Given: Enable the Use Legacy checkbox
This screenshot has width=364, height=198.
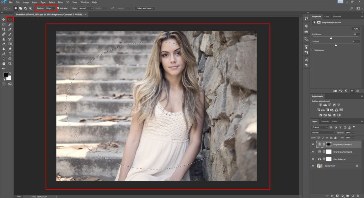Looking at the screenshot, I should pos(313,50).
